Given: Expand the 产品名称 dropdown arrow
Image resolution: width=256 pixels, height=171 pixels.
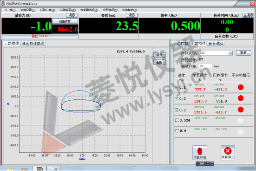Looking at the screenshot, I should tap(230, 53).
